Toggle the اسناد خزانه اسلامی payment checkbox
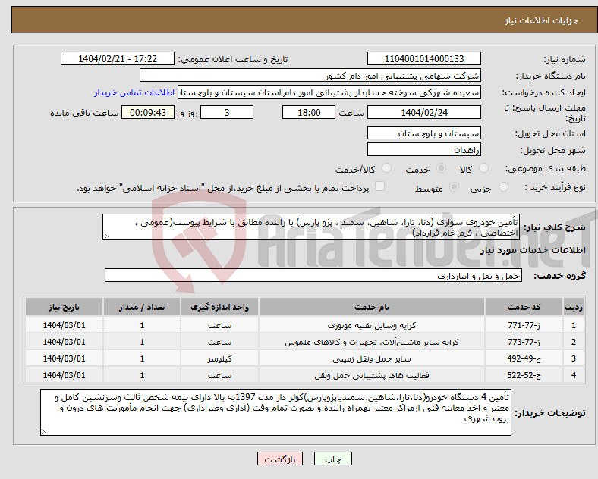This screenshot has width=598, height=479. [379, 186]
